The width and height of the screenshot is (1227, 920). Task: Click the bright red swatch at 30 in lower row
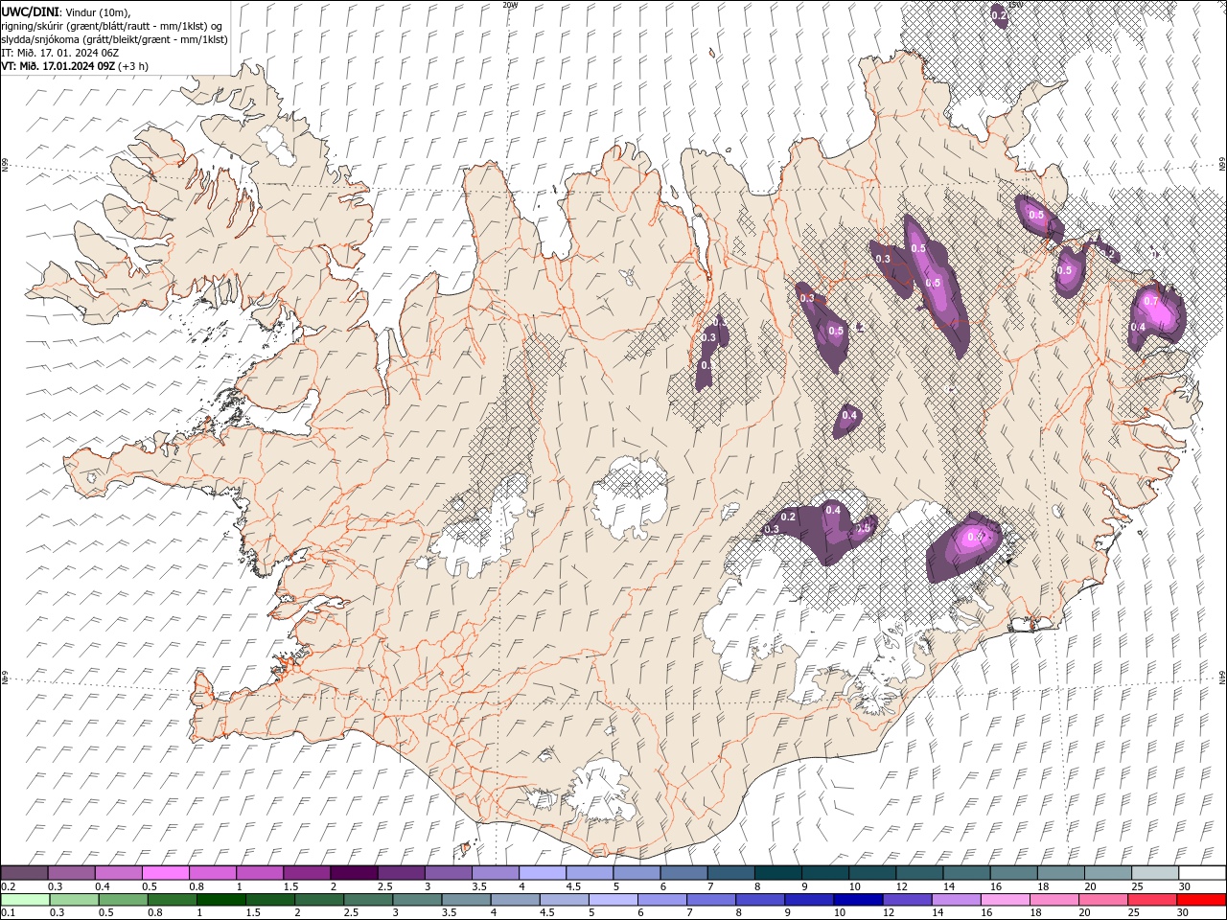coord(1200,900)
